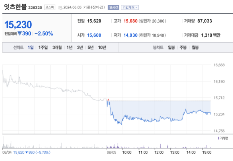Viewport: 233px width, 161px height.
Task: Click the 15,620 ▼950 (-5.73%) previous-day summary
Action: 32,153
